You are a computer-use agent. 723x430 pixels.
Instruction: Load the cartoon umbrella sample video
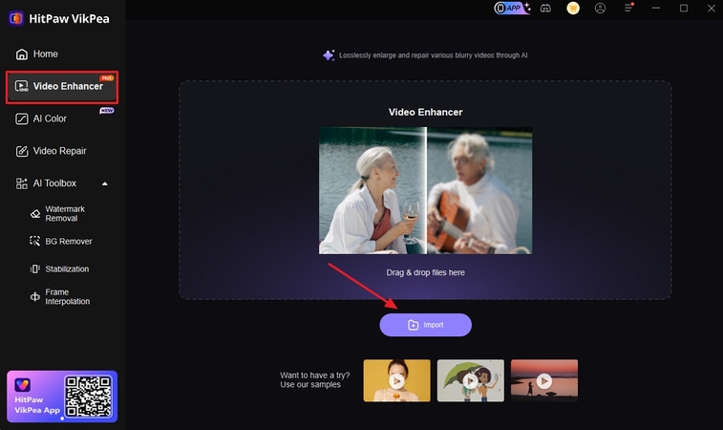tap(470, 380)
